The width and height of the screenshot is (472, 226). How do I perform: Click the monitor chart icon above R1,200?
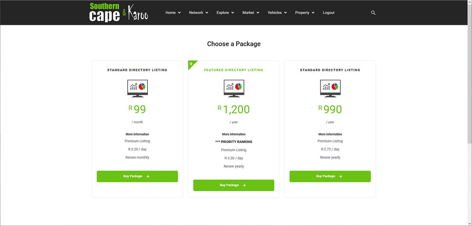tap(234, 88)
